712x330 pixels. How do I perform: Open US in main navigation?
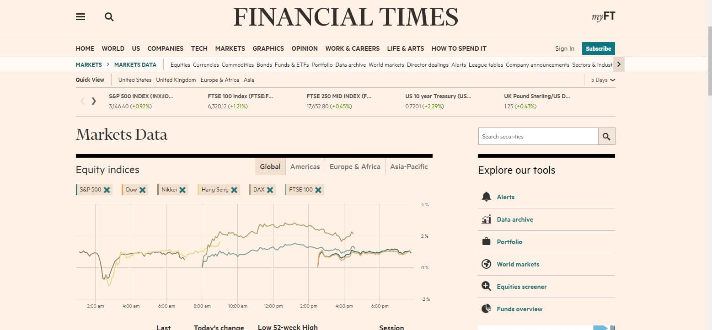pos(136,48)
